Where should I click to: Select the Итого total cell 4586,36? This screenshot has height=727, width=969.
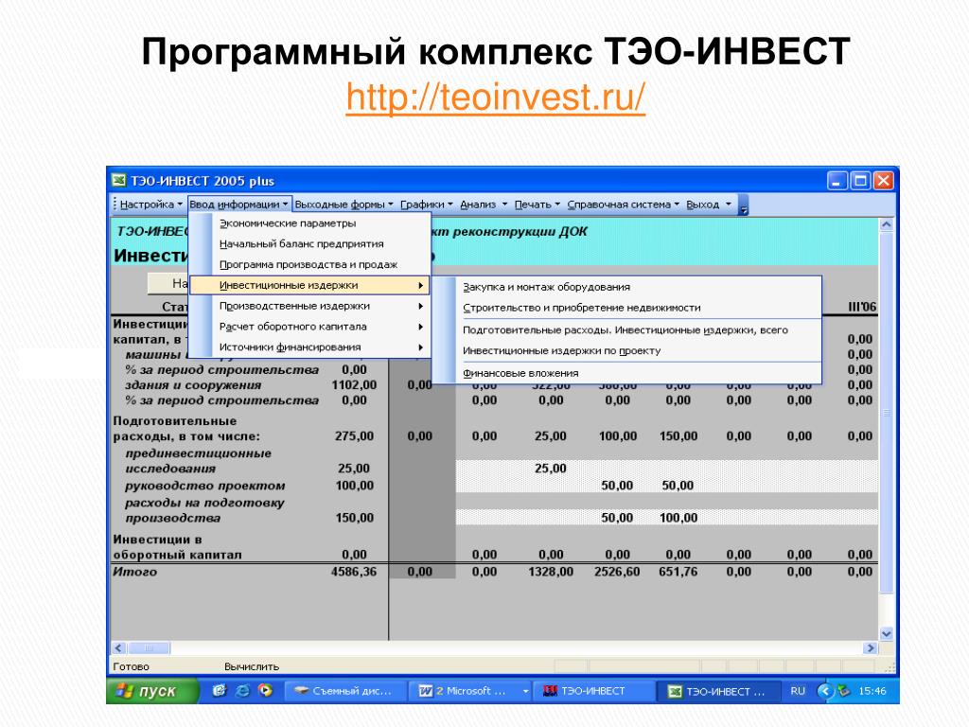click(x=353, y=572)
